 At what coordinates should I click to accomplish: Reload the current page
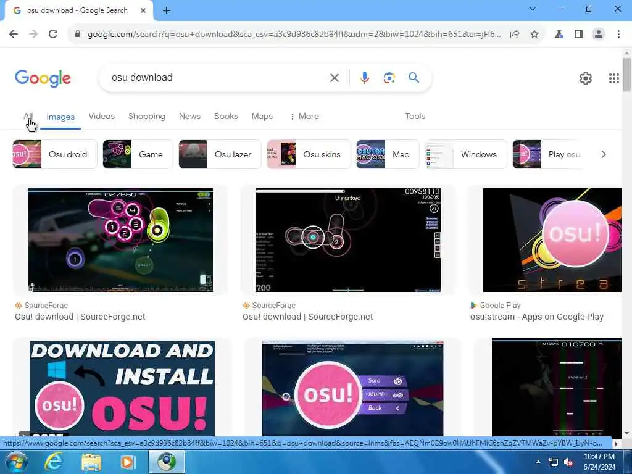[x=53, y=35]
